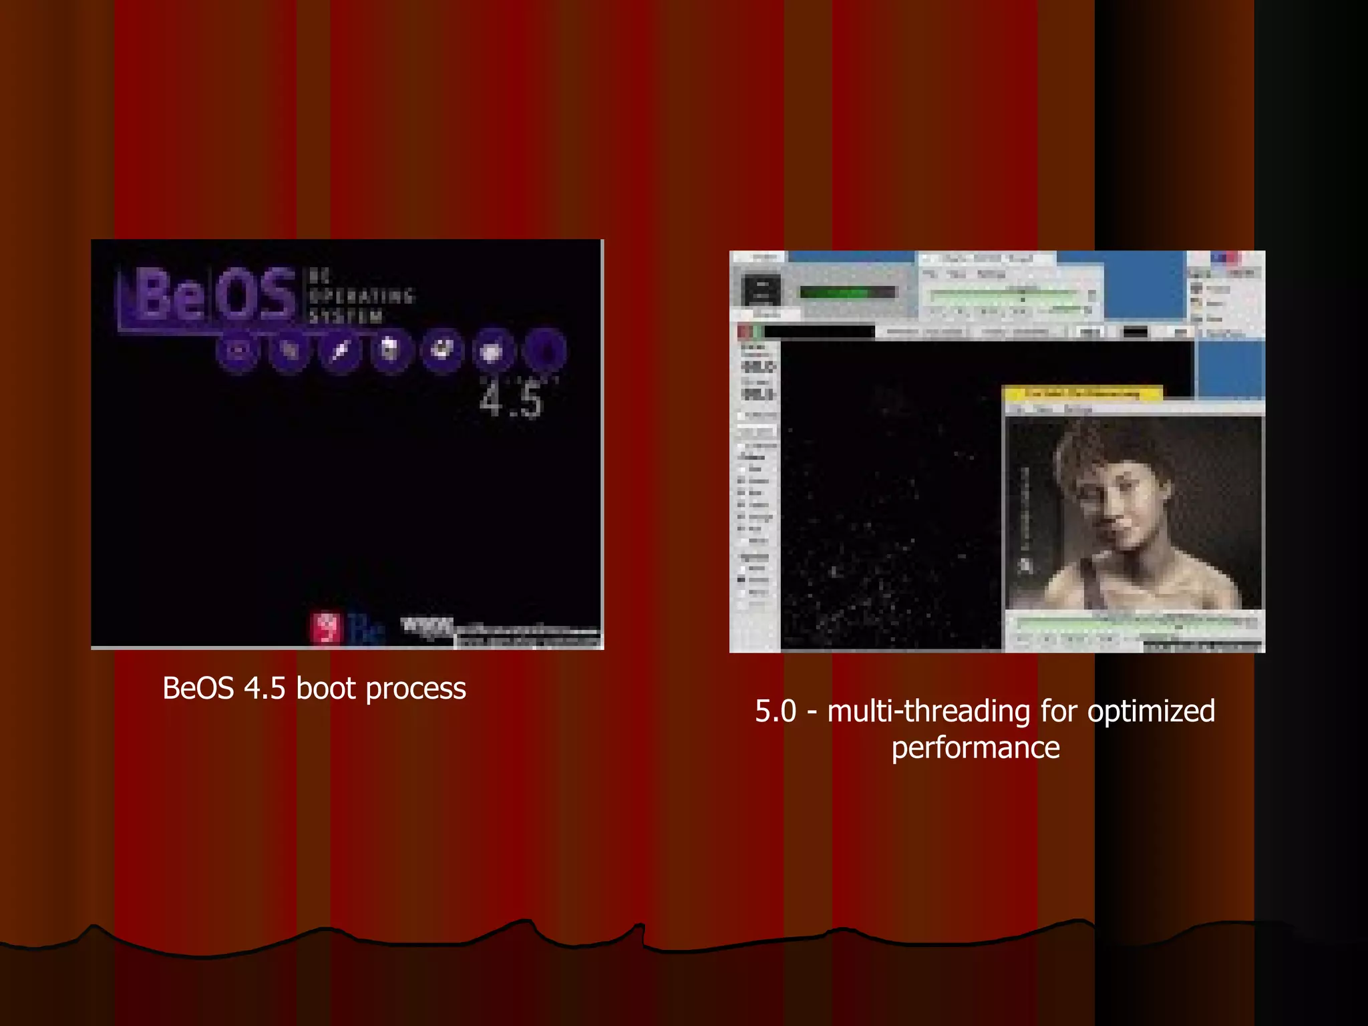Click the "4.5" version number in boot image

513,398
